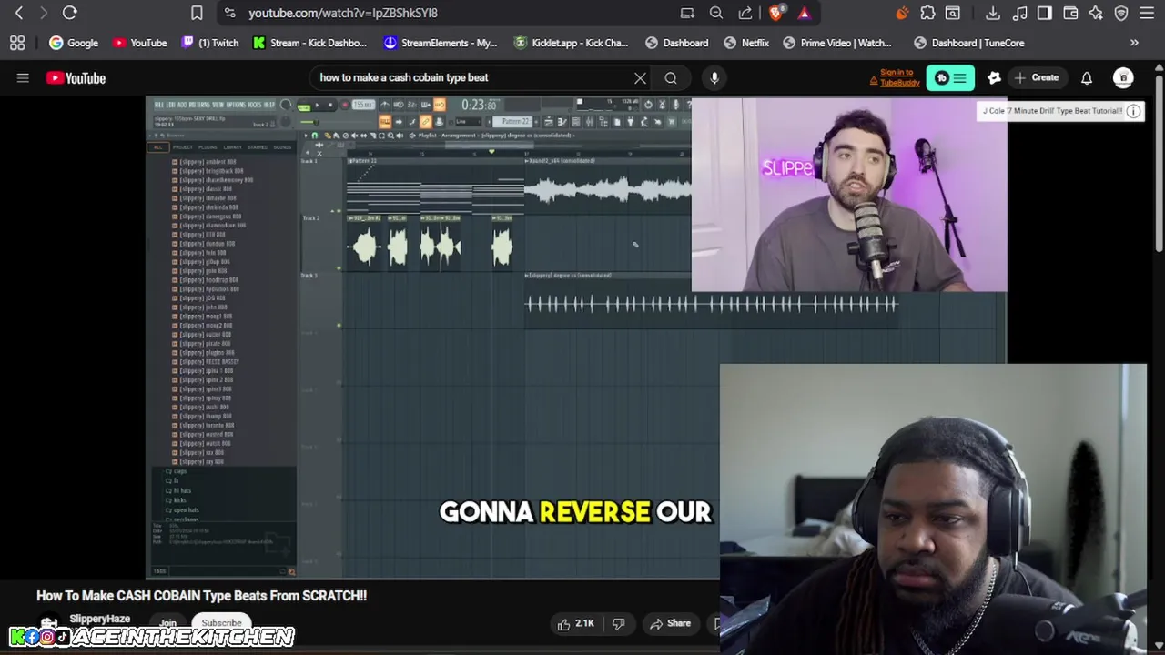The height and width of the screenshot is (655, 1165).
Task: Toggle the YouTube guide hamburger menu
Action: (x=23, y=78)
